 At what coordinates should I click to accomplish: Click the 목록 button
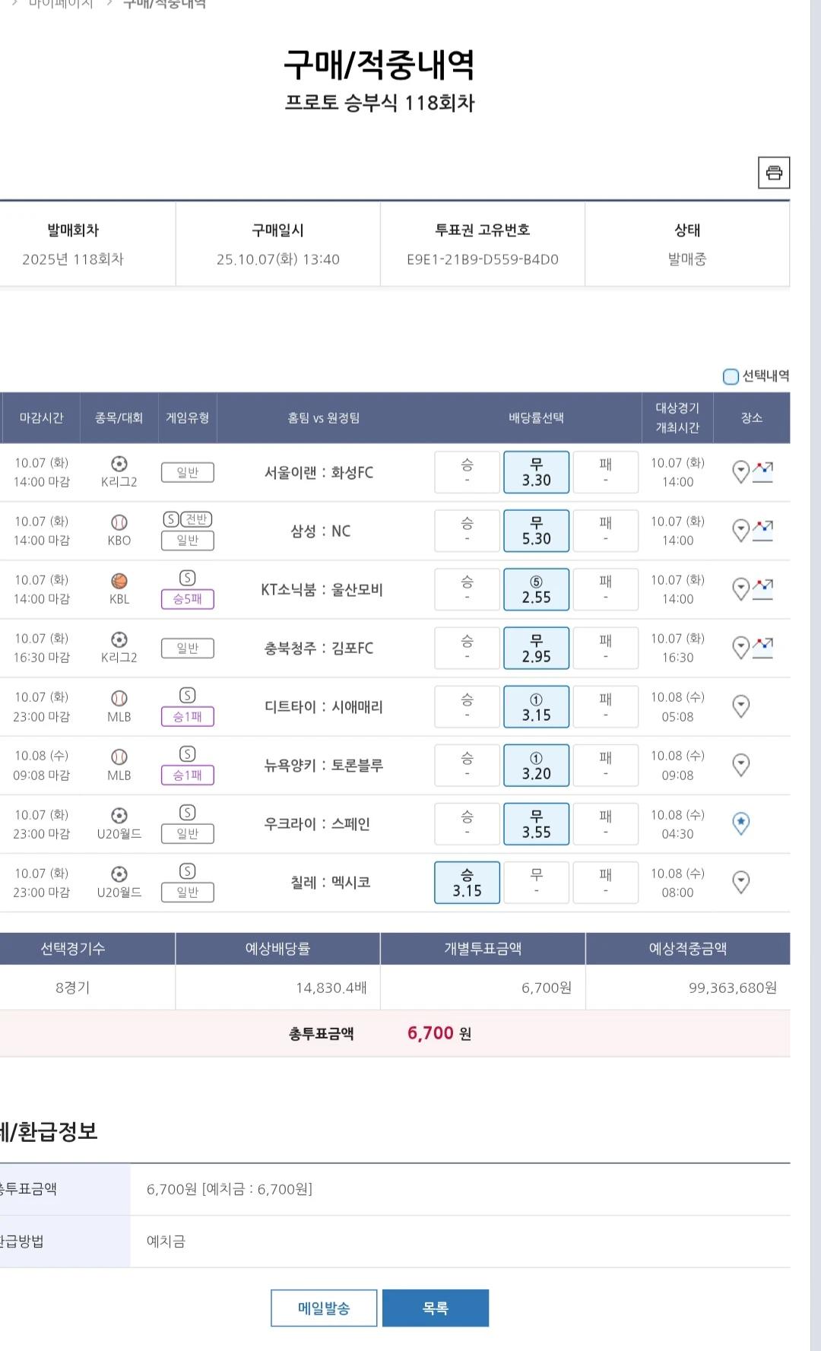click(435, 1308)
